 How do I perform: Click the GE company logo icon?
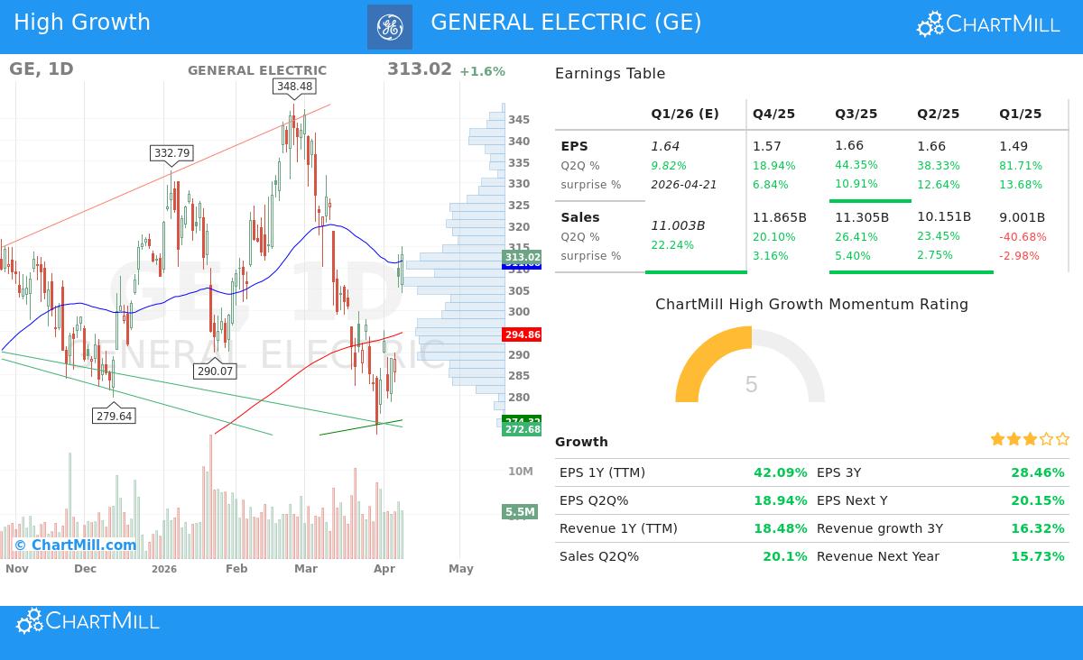click(x=392, y=26)
